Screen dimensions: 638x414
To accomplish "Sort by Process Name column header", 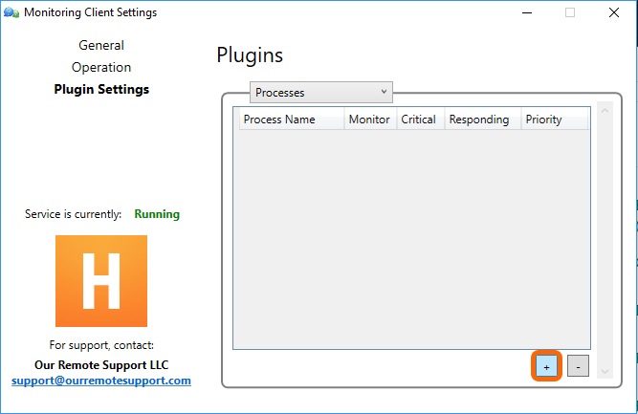I will tap(292, 120).
